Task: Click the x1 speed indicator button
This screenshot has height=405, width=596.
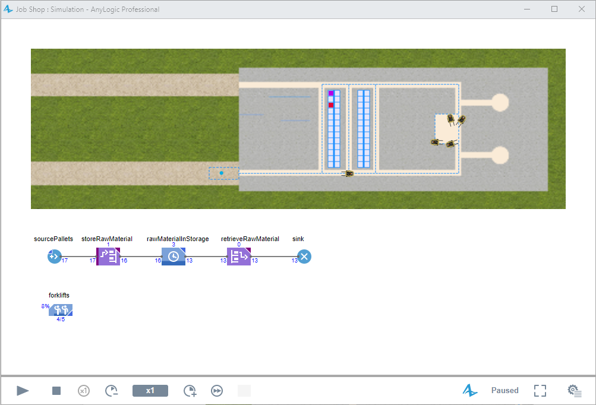Action: 150,391
